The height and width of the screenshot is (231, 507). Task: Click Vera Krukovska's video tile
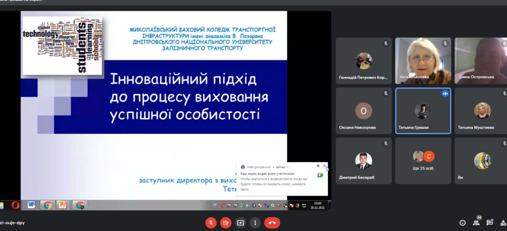(423, 61)
